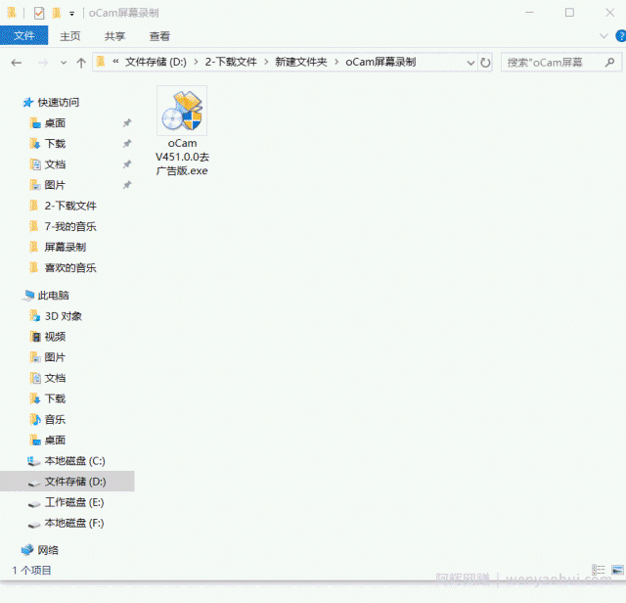Open 工作磁盘 (E:) drive
The height and width of the screenshot is (603, 626).
point(74,502)
